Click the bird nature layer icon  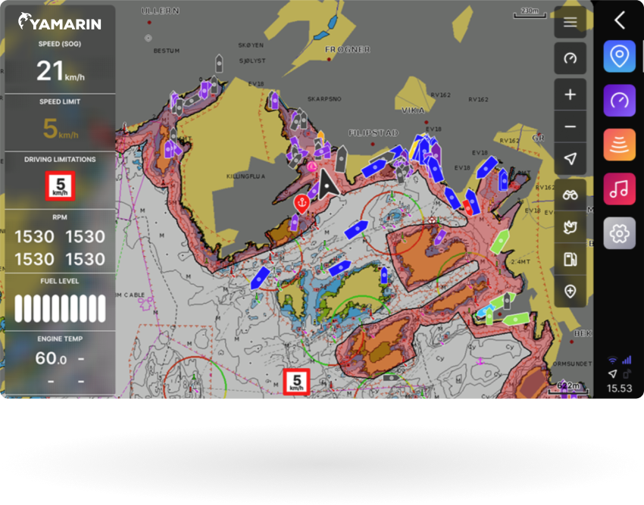pyautogui.click(x=571, y=226)
